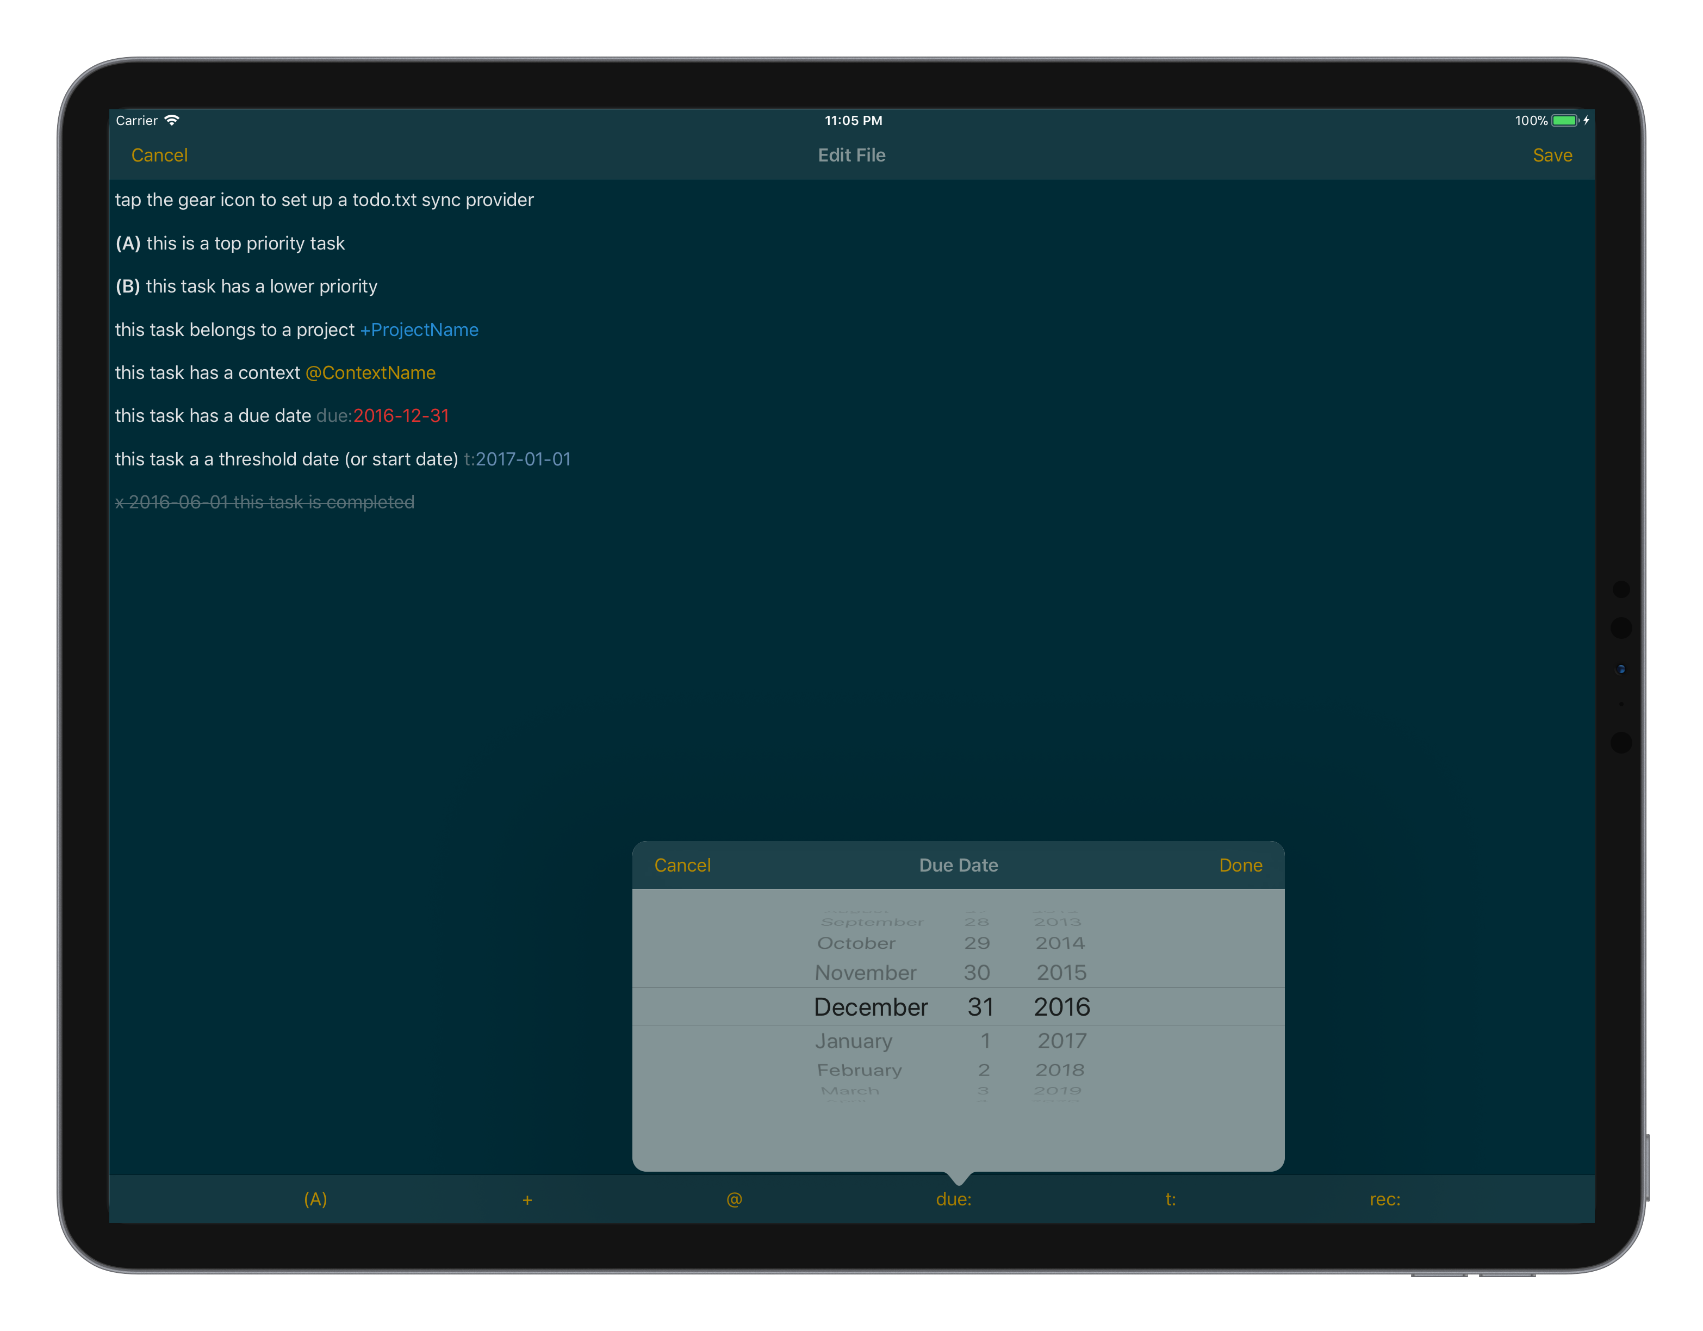The image size is (1703, 1331).
Task: Tap the @ContextName tag in the text
Action: click(x=371, y=372)
